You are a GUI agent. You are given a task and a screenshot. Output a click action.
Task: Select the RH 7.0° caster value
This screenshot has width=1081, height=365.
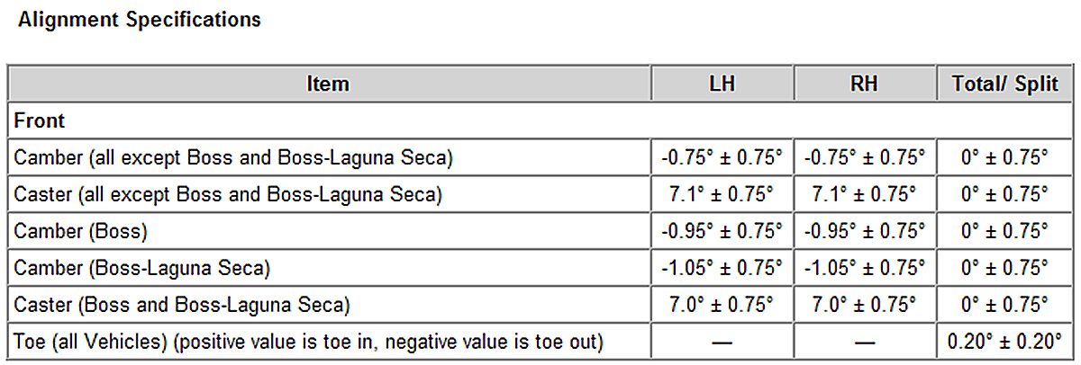point(864,305)
